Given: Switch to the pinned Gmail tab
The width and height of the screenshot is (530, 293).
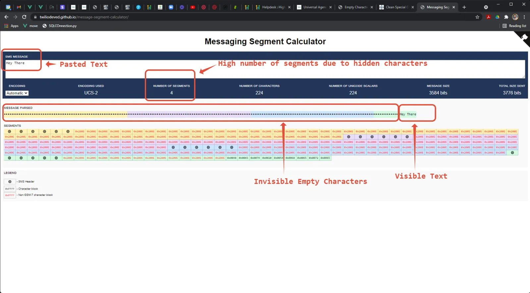Looking at the screenshot, I should (x=19, y=7).
